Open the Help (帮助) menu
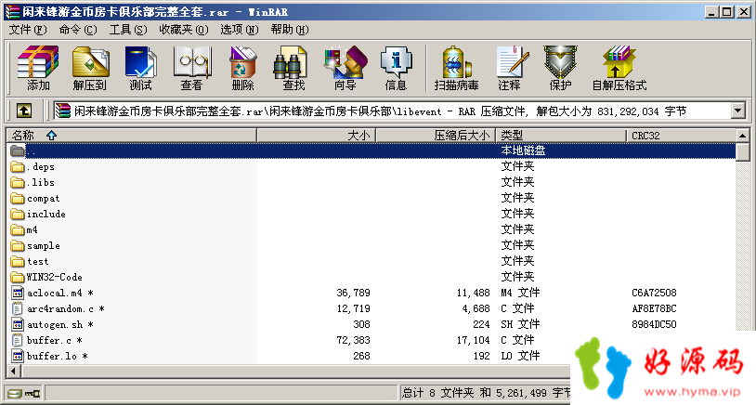This screenshot has height=405, width=756. [289, 30]
